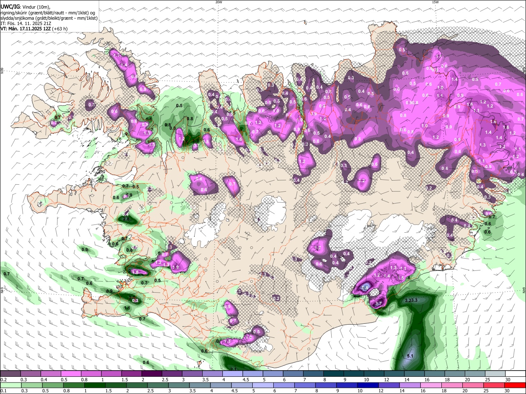Viewport: 526px width, 394px height.
Task: Select the dark teal 8 swatch in upper legend row
Action: point(334,374)
